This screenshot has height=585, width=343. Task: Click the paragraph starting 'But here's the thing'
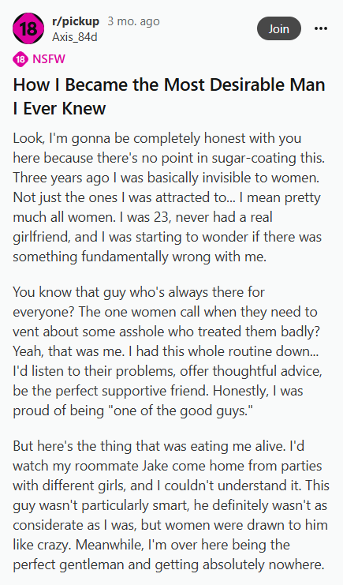click(171, 505)
